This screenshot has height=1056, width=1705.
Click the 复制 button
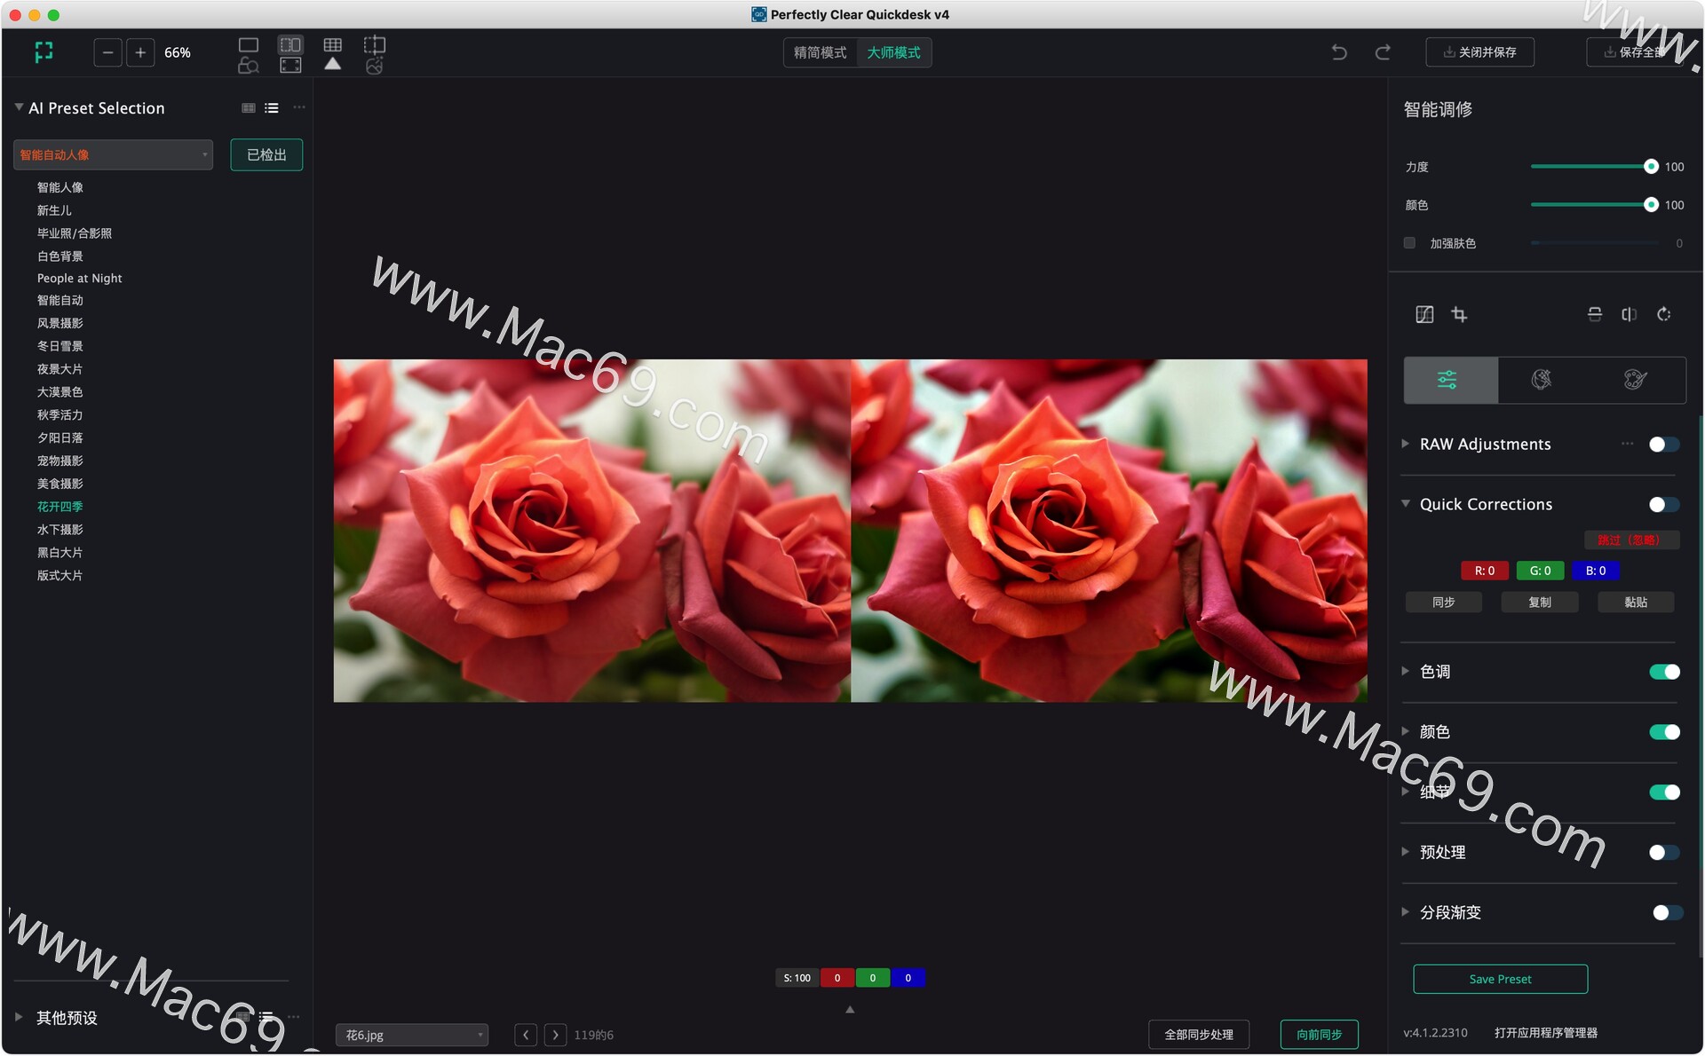(1539, 603)
